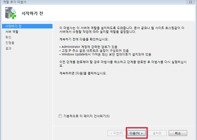Viewport: 197px width, 140px height.
Task: Select 확인 step in sidebar
Action: (8, 37)
